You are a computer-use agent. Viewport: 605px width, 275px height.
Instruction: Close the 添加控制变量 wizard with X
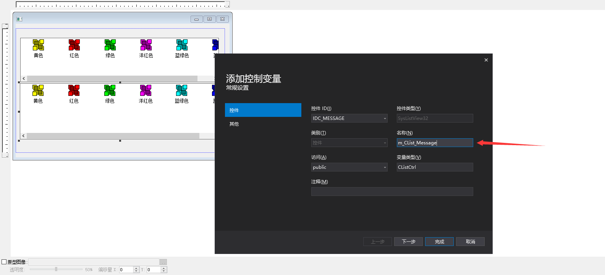tap(486, 60)
